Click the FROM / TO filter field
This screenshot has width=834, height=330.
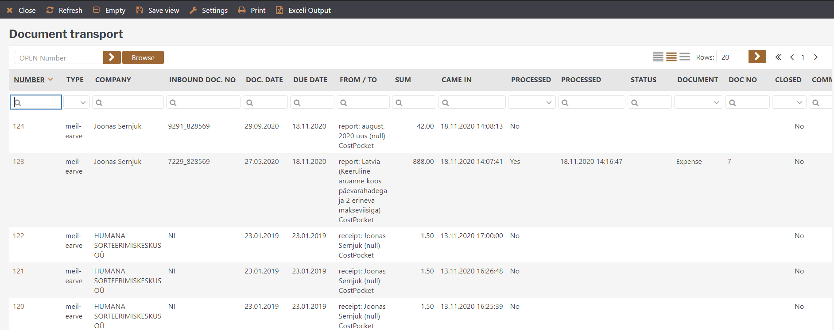click(363, 102)
